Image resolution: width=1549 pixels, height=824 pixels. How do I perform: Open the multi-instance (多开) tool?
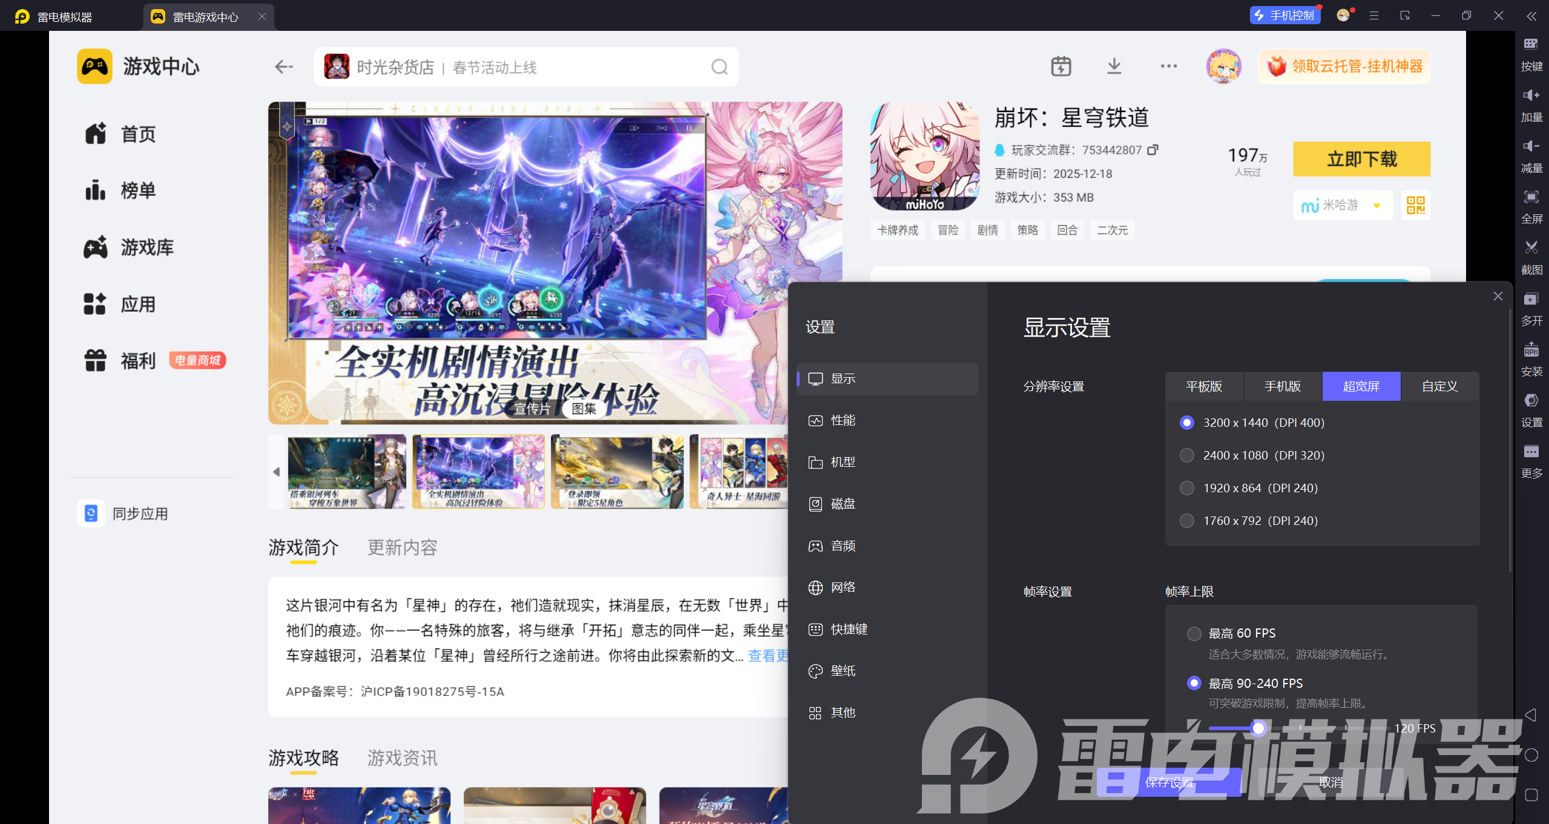[1531, 299]
